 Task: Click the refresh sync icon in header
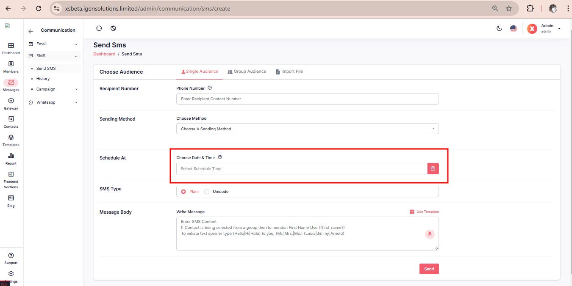[99, 28]
